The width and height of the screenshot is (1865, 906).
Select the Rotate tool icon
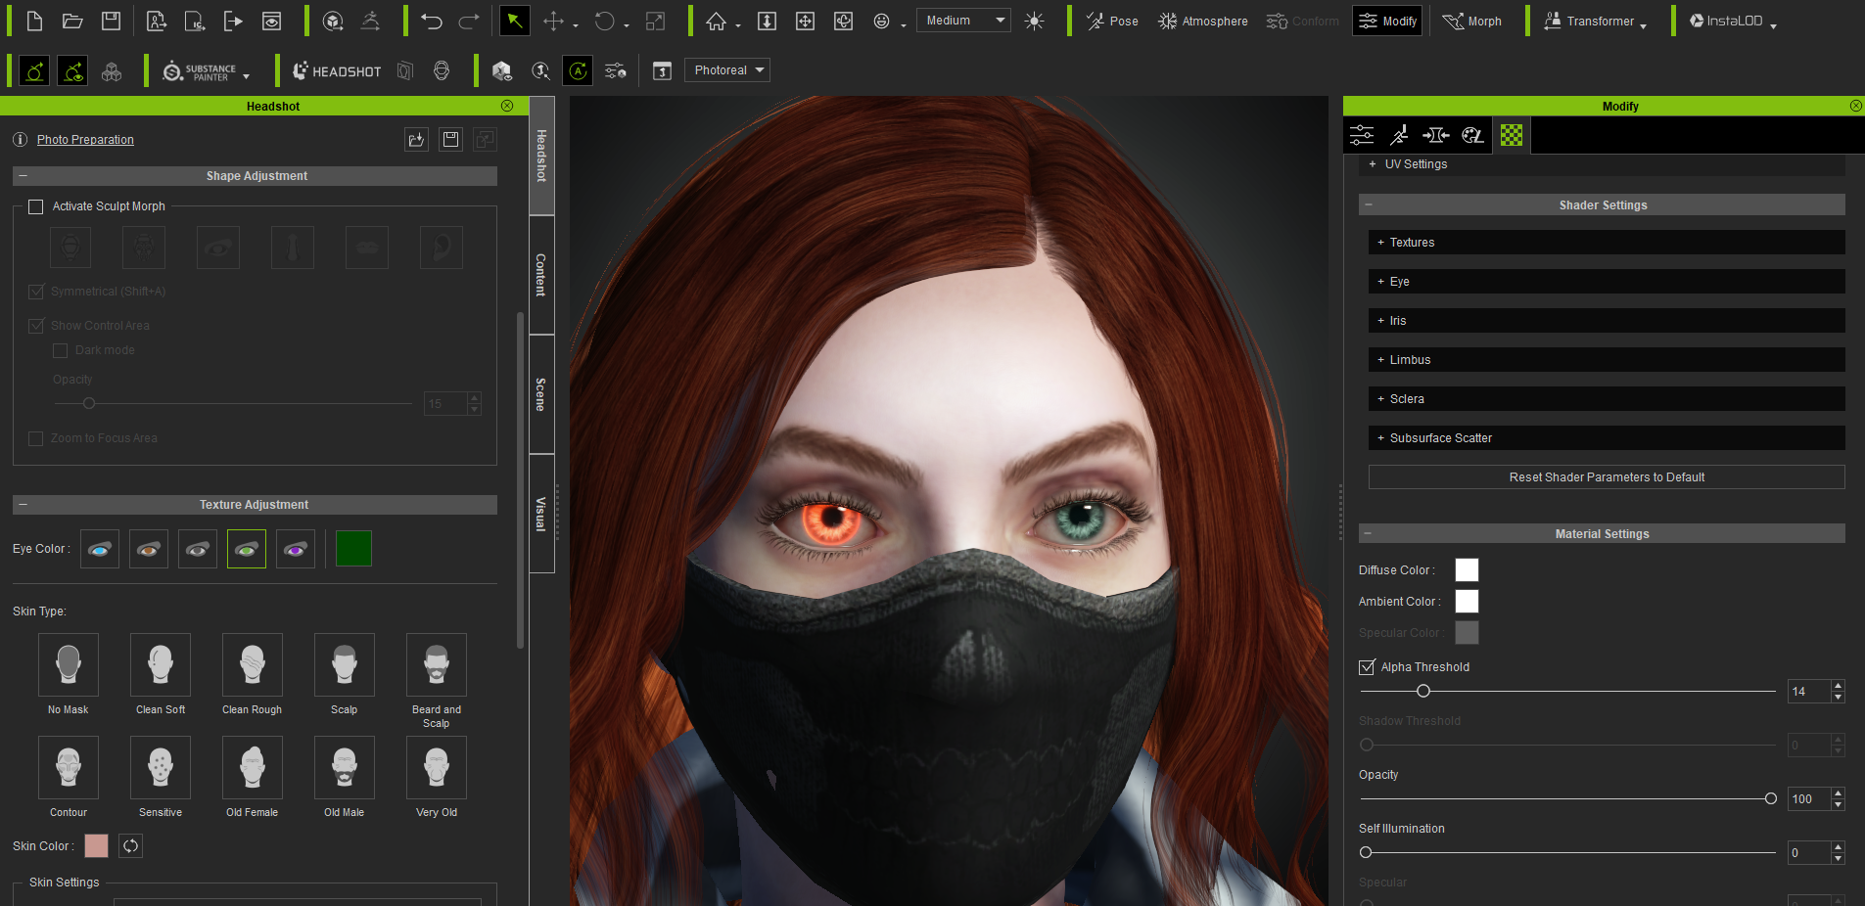605,21
